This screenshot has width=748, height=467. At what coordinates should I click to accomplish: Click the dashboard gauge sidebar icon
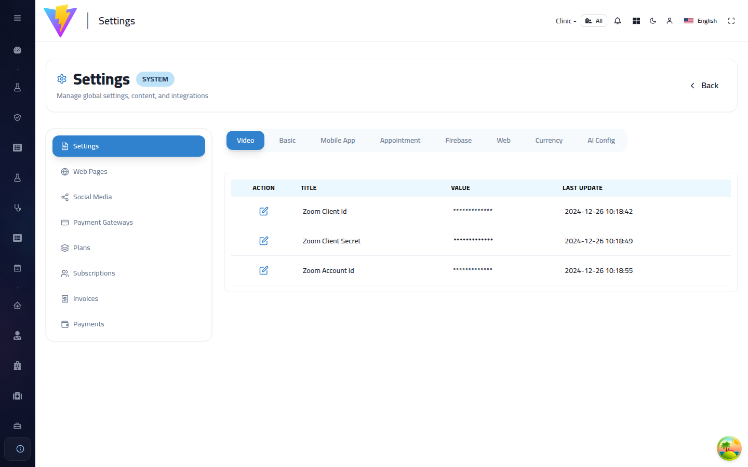coord(17,50)
